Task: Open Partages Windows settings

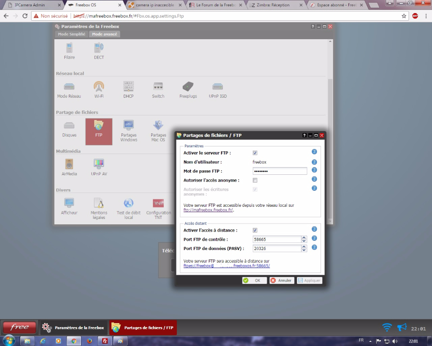Action: 129,131
